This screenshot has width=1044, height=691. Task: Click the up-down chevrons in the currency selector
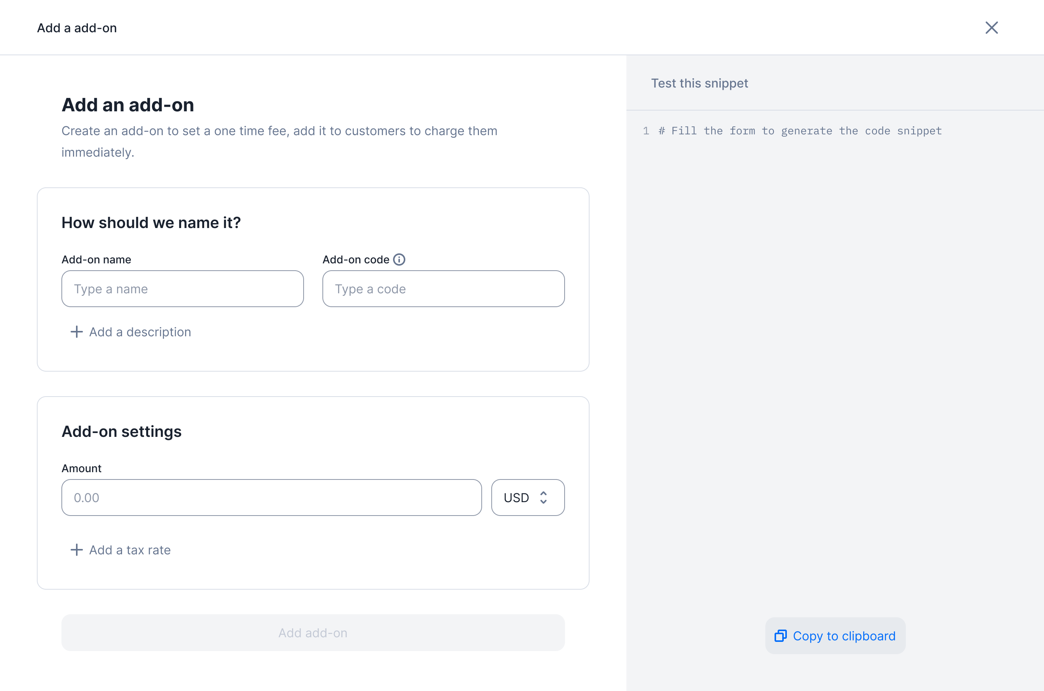click(543, 498)
